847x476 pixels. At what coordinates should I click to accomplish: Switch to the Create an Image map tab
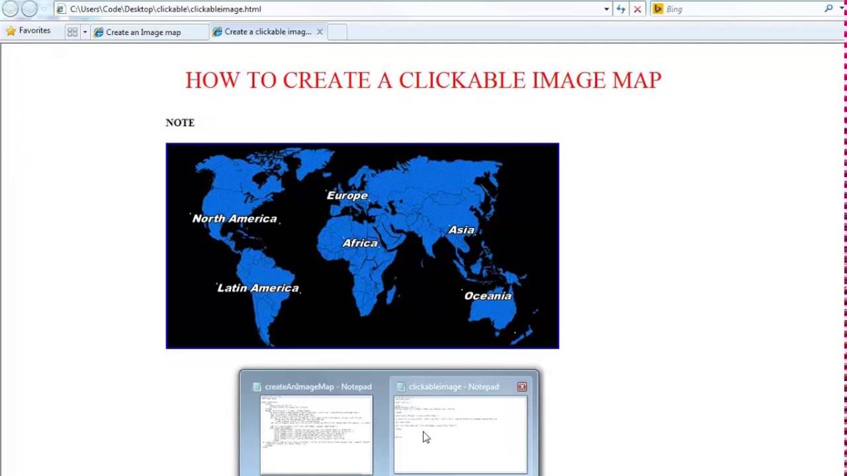tap(150, 32)
